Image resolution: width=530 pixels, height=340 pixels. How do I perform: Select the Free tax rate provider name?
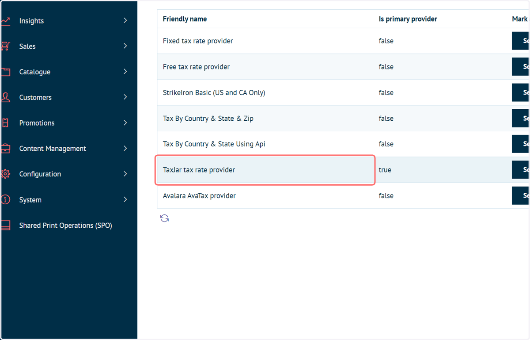click(196, 67)
